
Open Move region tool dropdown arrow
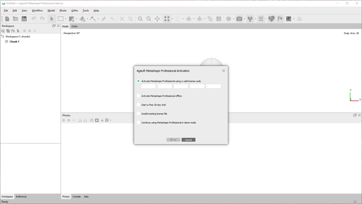[77, 19]
